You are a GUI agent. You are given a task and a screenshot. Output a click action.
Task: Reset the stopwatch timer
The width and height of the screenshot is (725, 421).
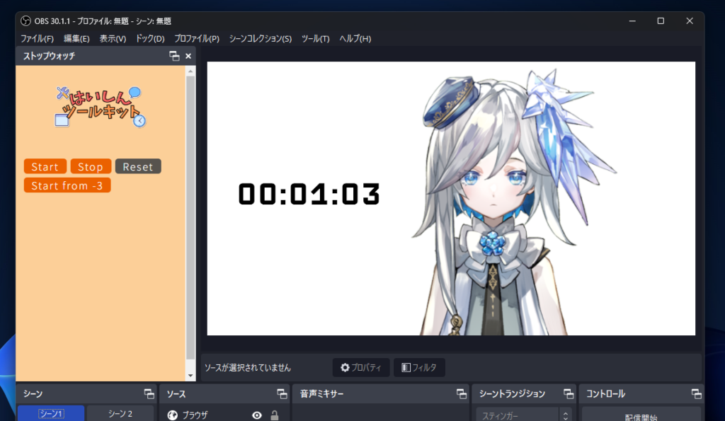[x=138, y=166]
